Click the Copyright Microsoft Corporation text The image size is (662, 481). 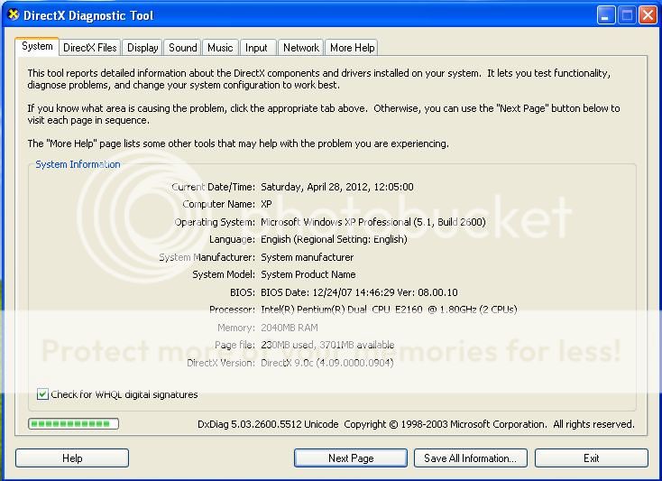[446, 424]
